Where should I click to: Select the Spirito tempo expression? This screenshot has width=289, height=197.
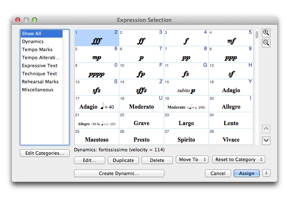[x=186, y=137]
